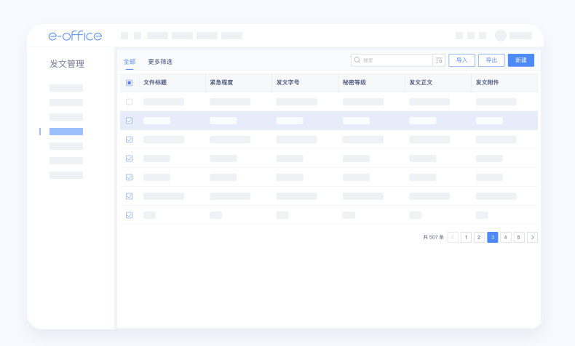
Task: Click the 文件标题 column header
Action: (x=155, y=83)
